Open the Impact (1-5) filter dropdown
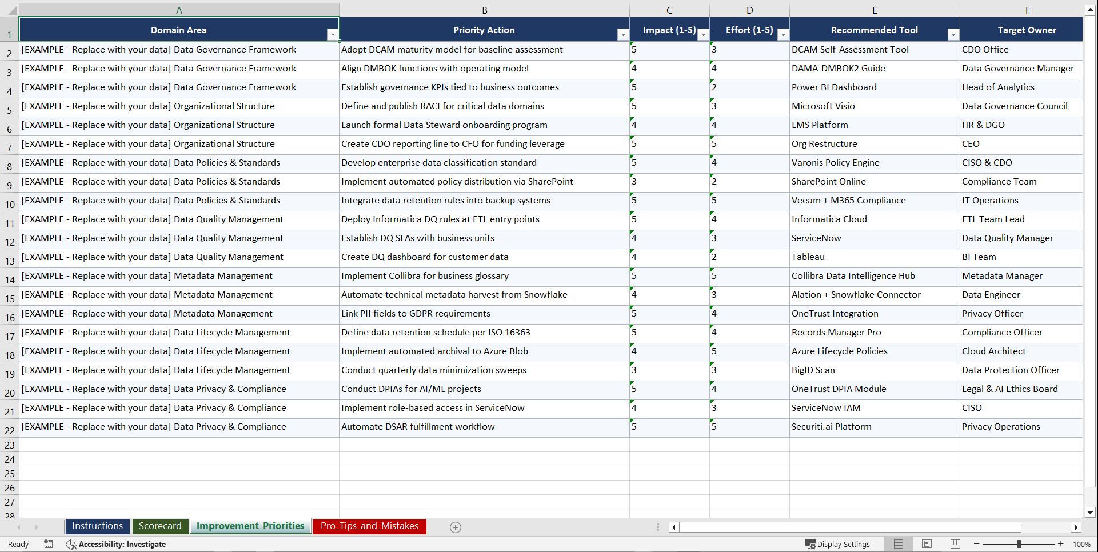The height and width of the screenshot is (552, 1098). pyautogui.click(x=703, y=34)
